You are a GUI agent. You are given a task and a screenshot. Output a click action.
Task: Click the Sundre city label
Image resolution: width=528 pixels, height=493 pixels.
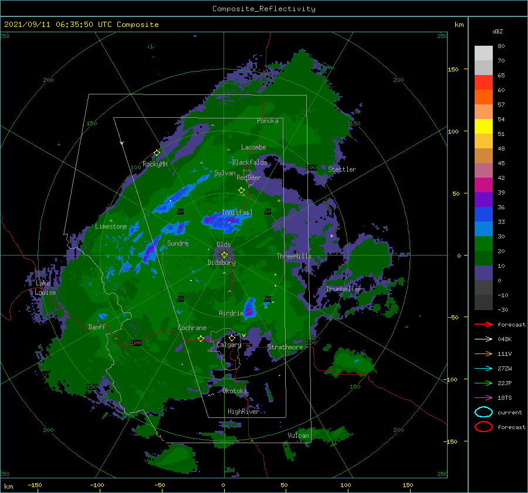(x=178, y=243)
